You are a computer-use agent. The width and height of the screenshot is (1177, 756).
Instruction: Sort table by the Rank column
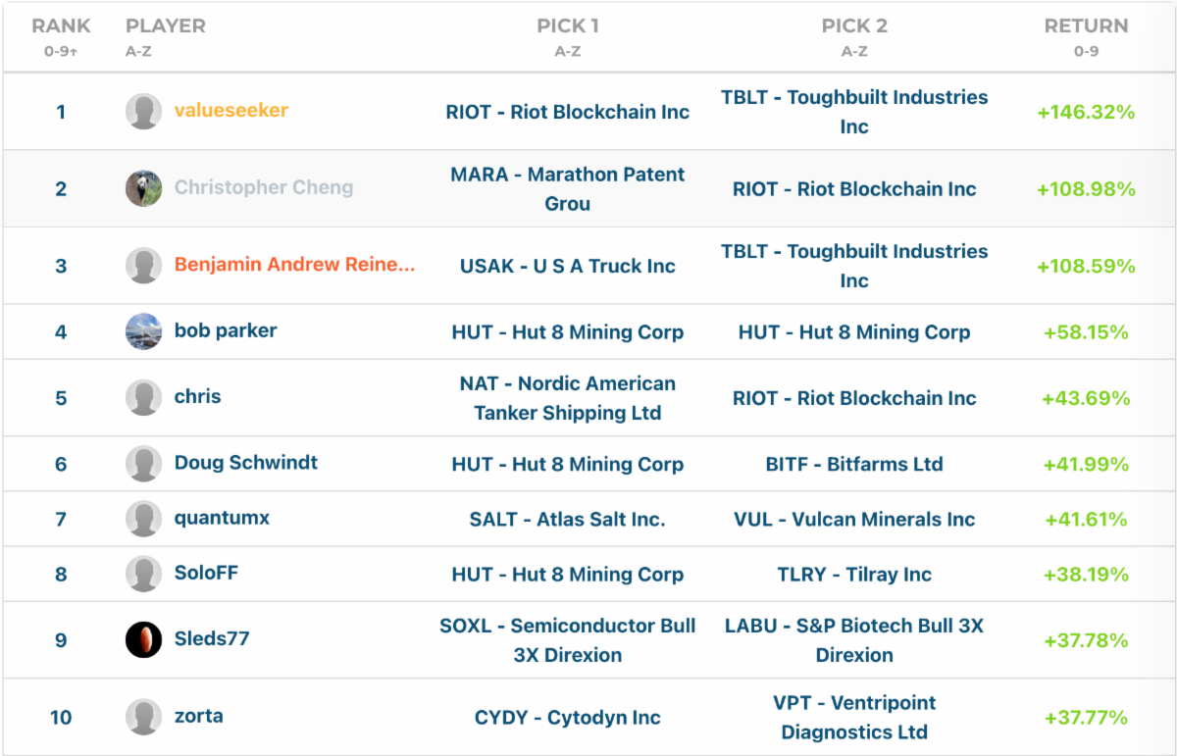click(61, 26)
